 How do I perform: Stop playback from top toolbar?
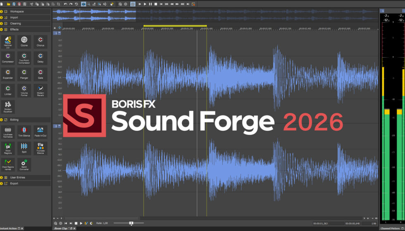tap(156, 4)
